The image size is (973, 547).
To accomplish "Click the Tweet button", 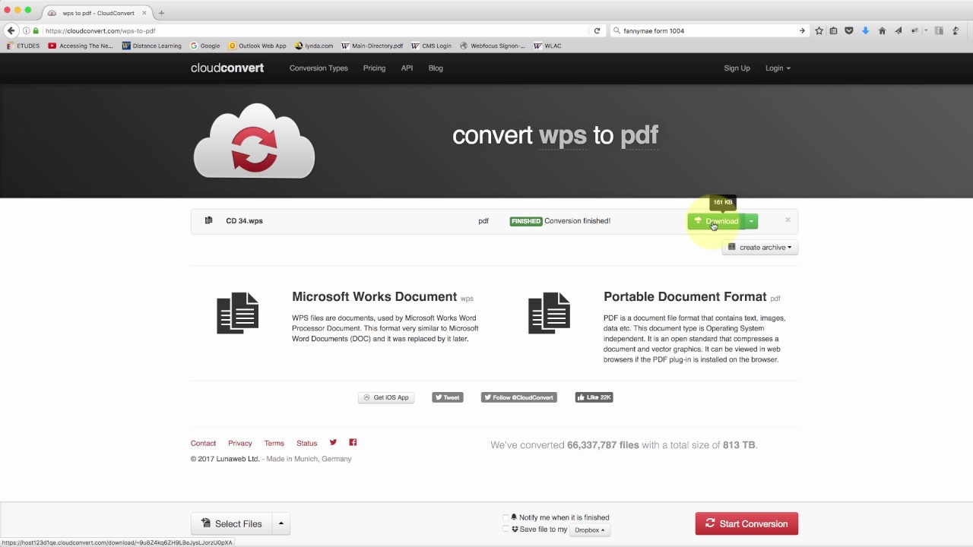I will tap(448, 397).
